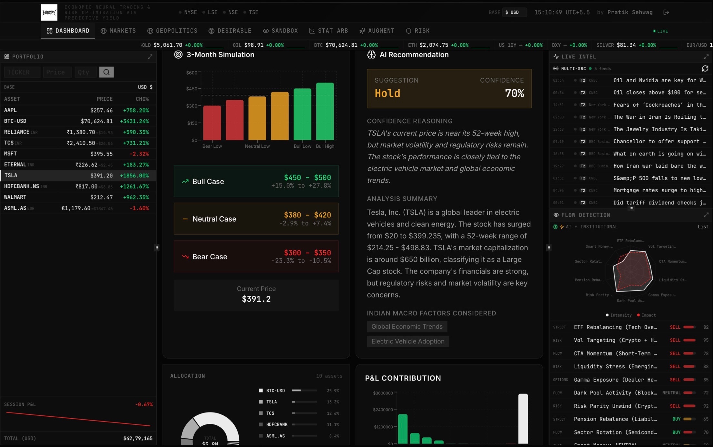Click the left panel resize grip
This screenshot has height=447, width=713.
point(157,248)
